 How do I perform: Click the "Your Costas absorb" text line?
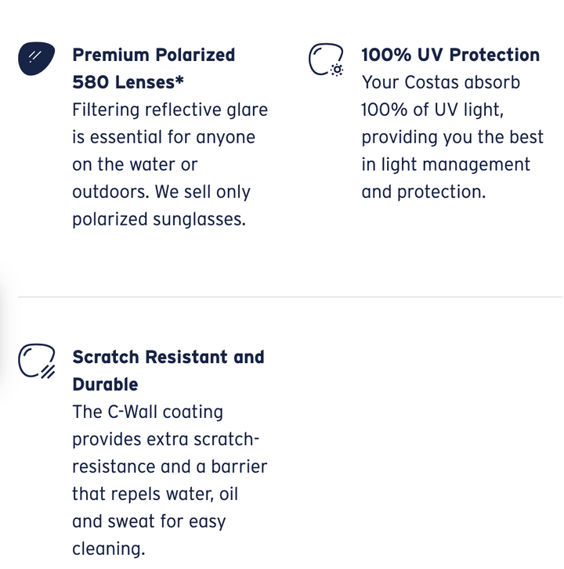(x=440, y=82)
